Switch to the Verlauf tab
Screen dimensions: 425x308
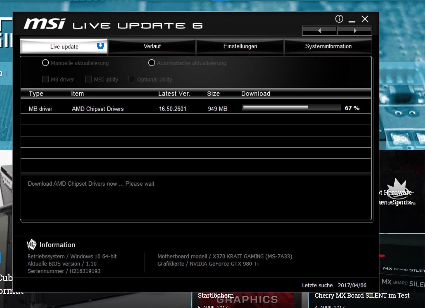pyautogui.click(x=152, y=46)
